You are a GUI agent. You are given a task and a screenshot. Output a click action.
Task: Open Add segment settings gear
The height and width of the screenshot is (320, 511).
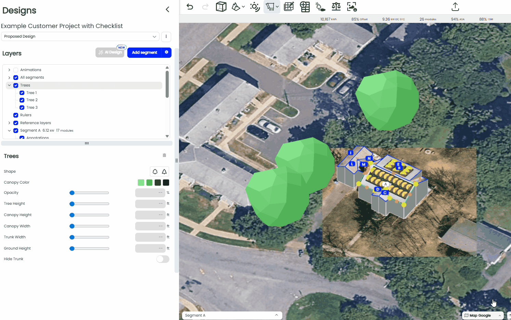pyautogui.click(x=166, y=53)
